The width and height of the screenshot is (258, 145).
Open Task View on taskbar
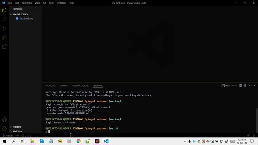(x=23, y=141)
